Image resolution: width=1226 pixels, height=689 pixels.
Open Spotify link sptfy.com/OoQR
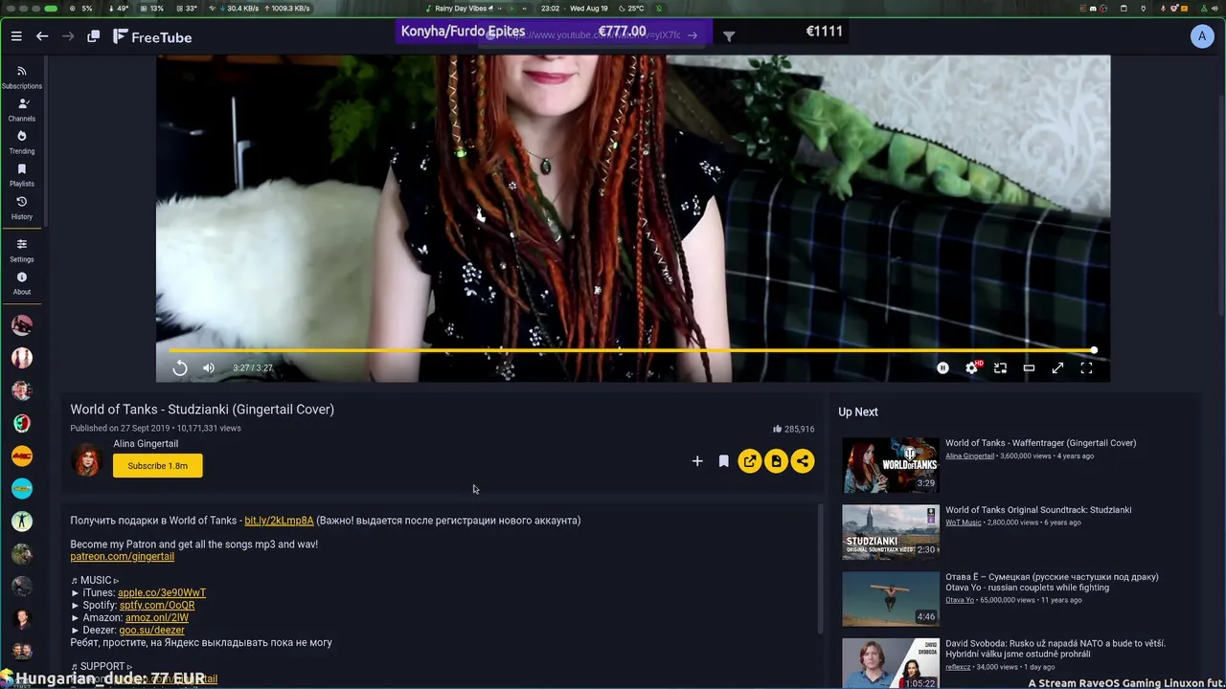point(157,606)
